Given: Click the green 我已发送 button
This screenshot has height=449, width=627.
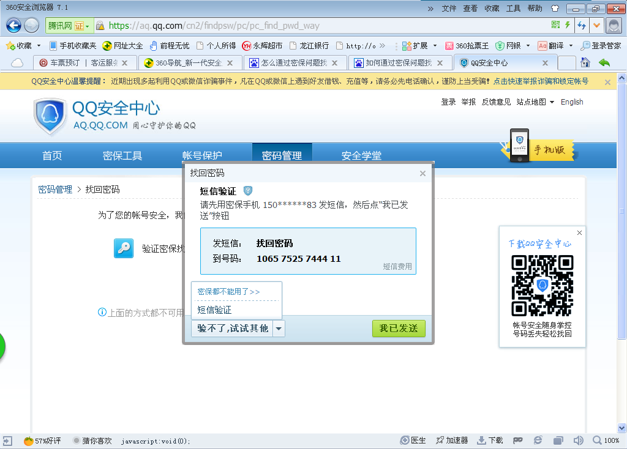Looking at the screenshot, I should click(399, 328).
